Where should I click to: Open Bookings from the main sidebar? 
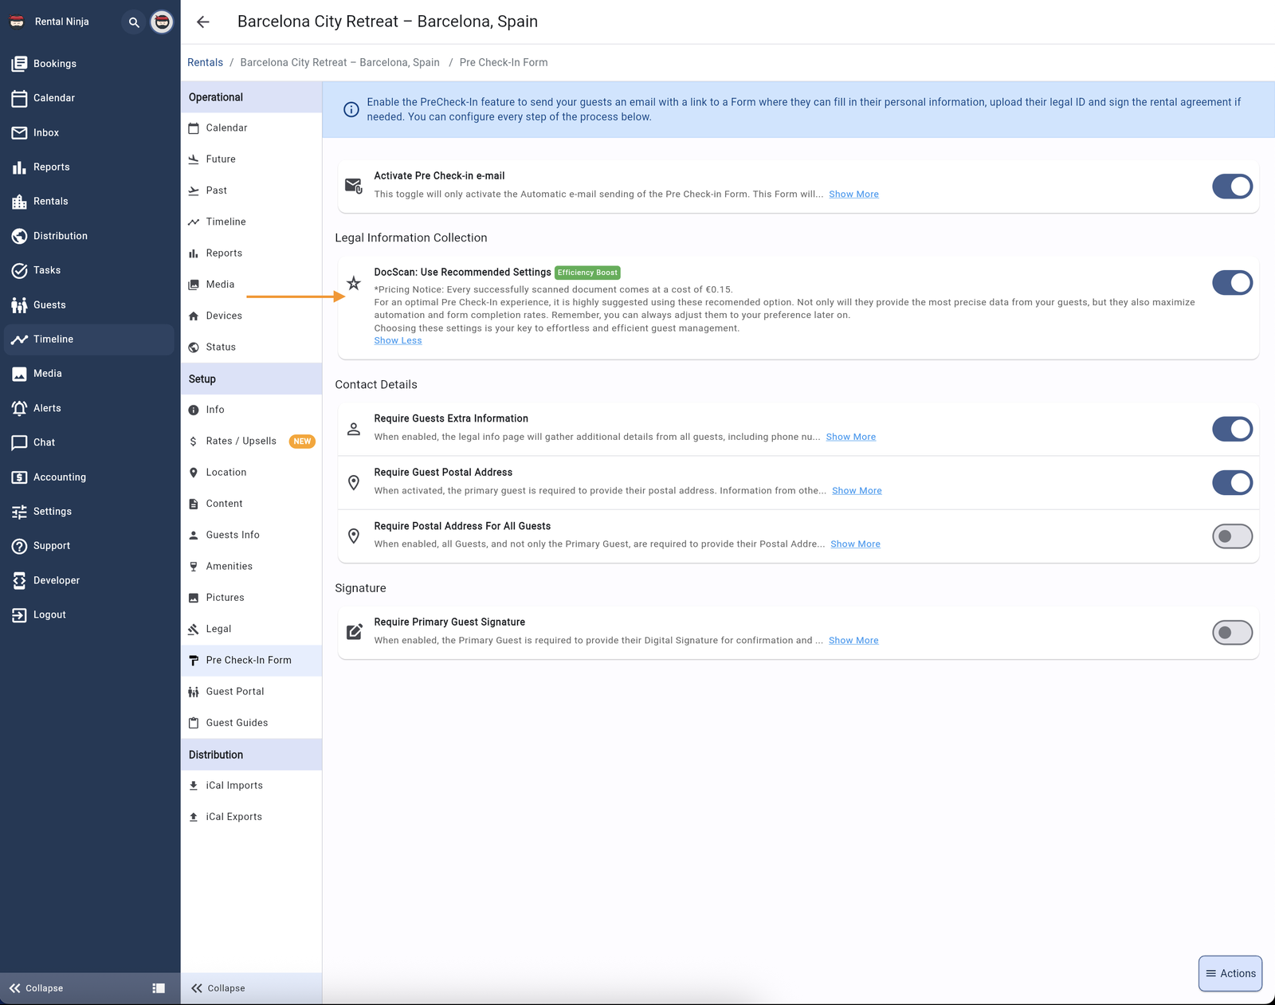[x=54, y=64]
